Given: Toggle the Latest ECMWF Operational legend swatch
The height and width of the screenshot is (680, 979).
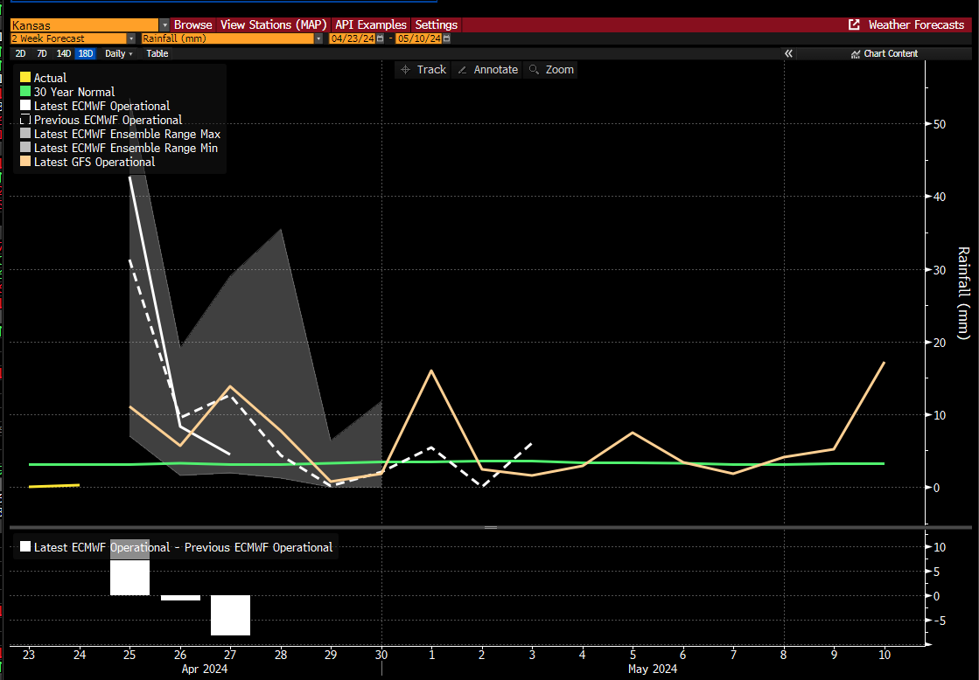Looking at the screenshot, I should (x=25, y=106).
